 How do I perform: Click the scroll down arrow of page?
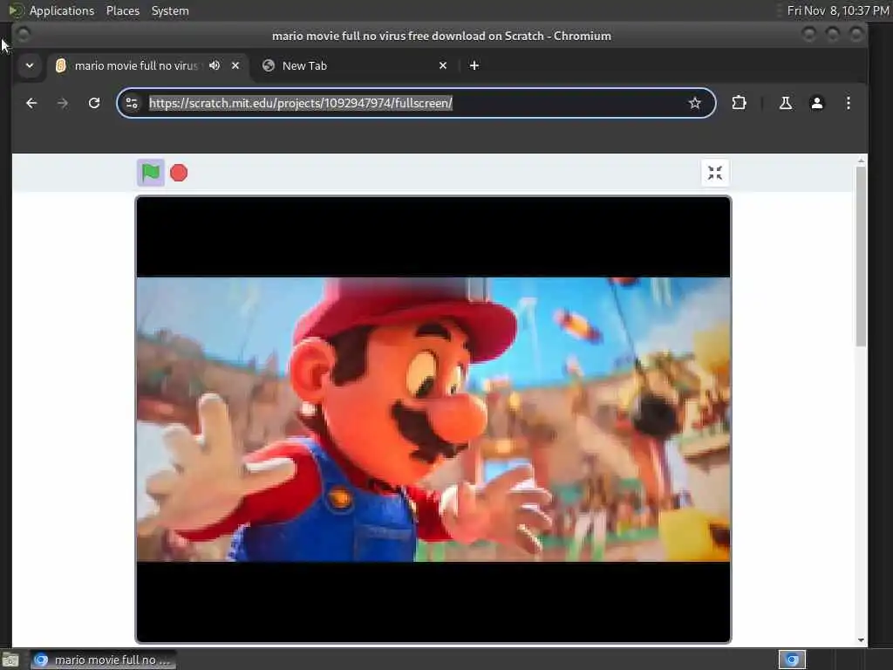point(861,640)
